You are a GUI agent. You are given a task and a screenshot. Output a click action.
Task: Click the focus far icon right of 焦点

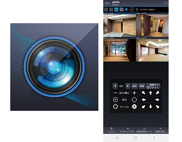pos(134,100)
